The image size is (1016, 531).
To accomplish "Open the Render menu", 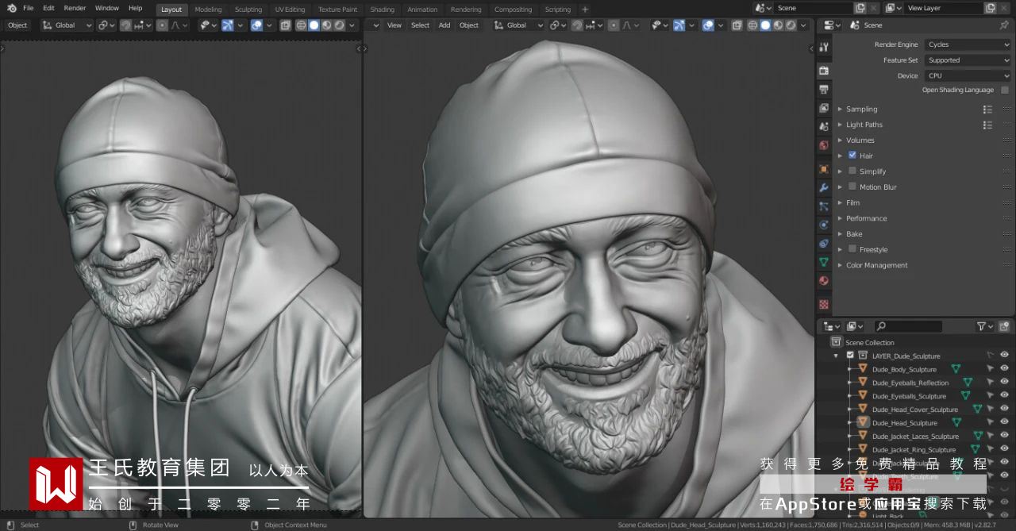I will 75,8.
